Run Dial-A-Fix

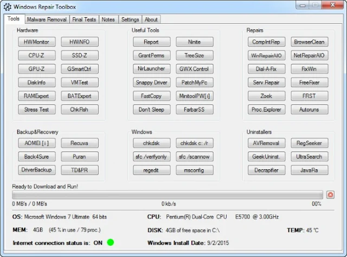click(x=266, y=69)
